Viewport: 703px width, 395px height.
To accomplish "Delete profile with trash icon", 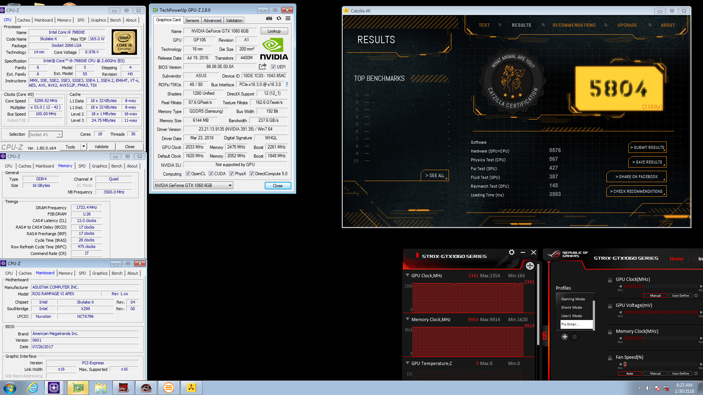I will (x=575, y=337).
